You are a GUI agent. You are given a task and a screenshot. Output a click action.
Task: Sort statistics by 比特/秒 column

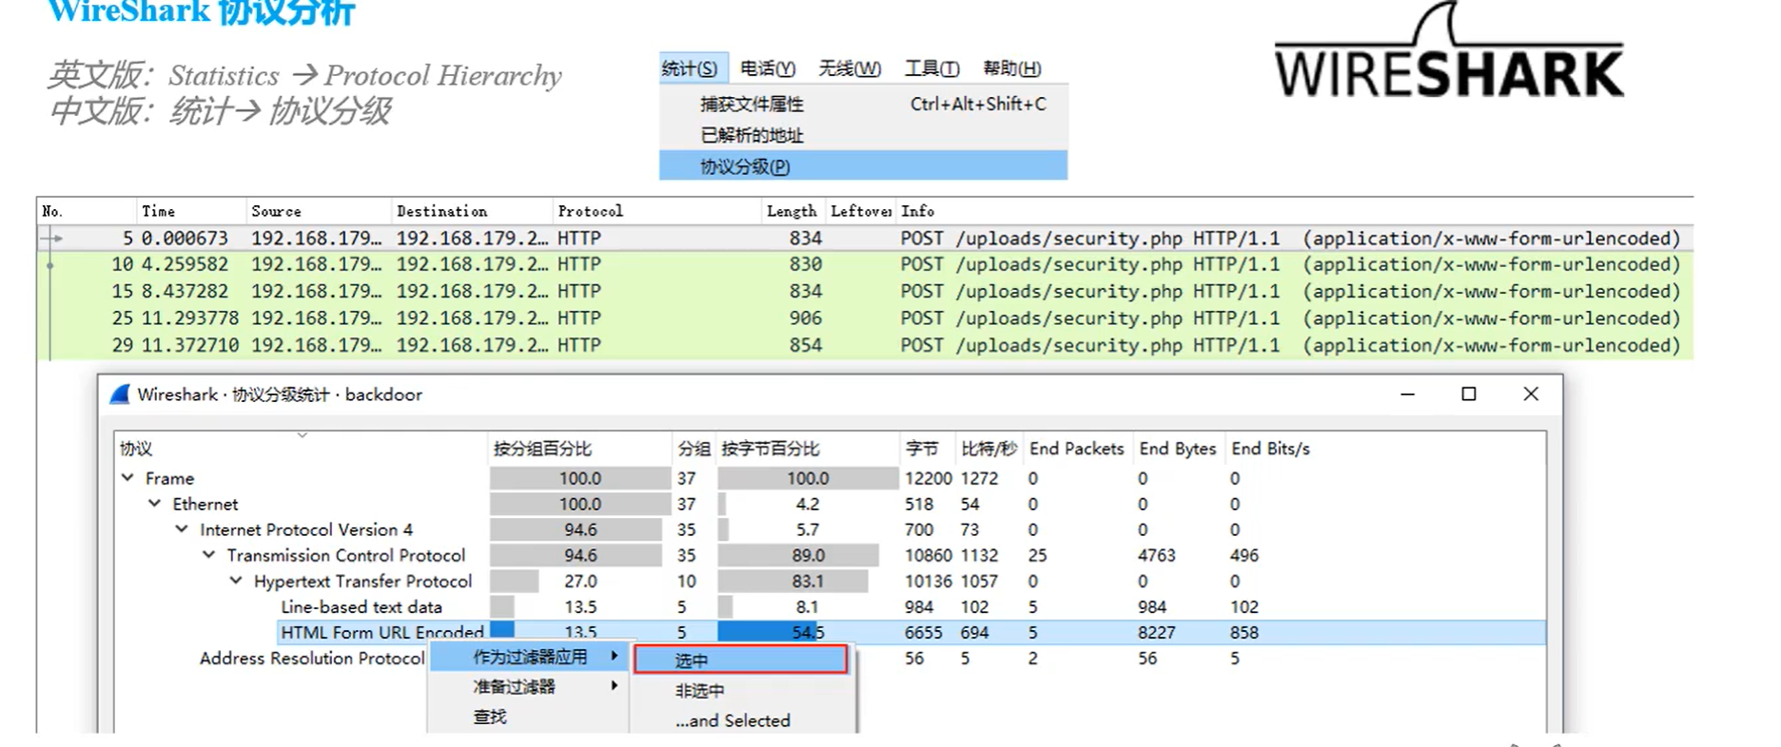click(x=988, y=449)
